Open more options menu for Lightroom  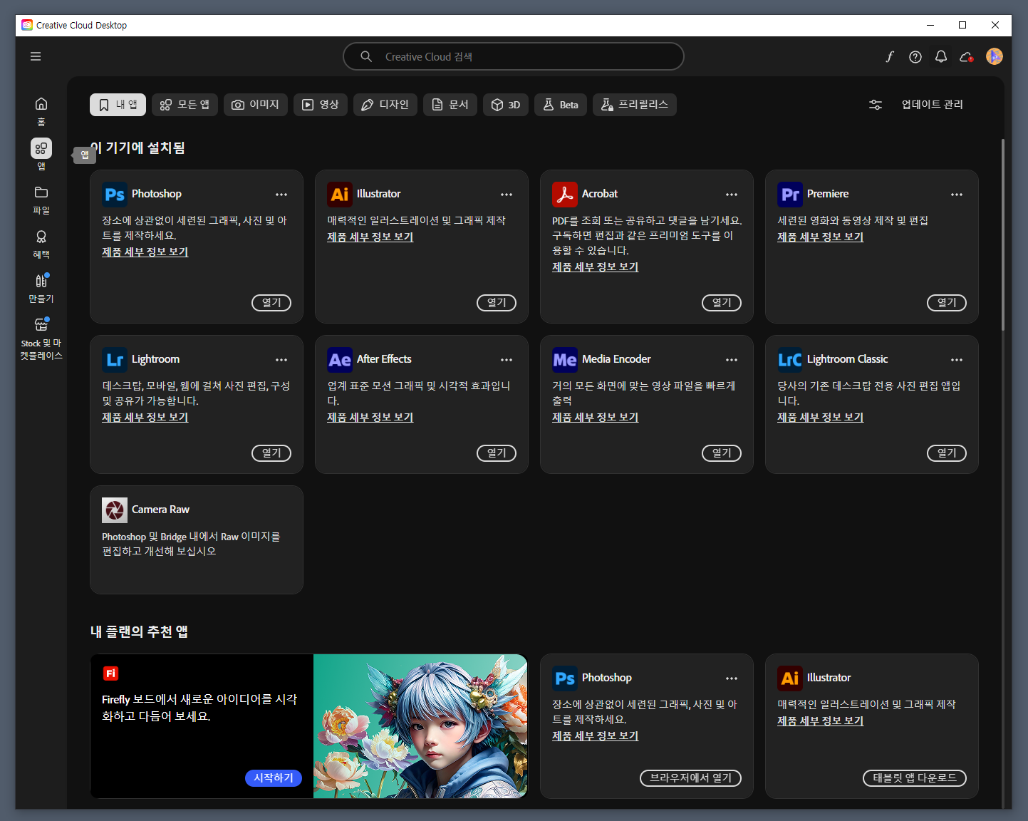(281, 360)
